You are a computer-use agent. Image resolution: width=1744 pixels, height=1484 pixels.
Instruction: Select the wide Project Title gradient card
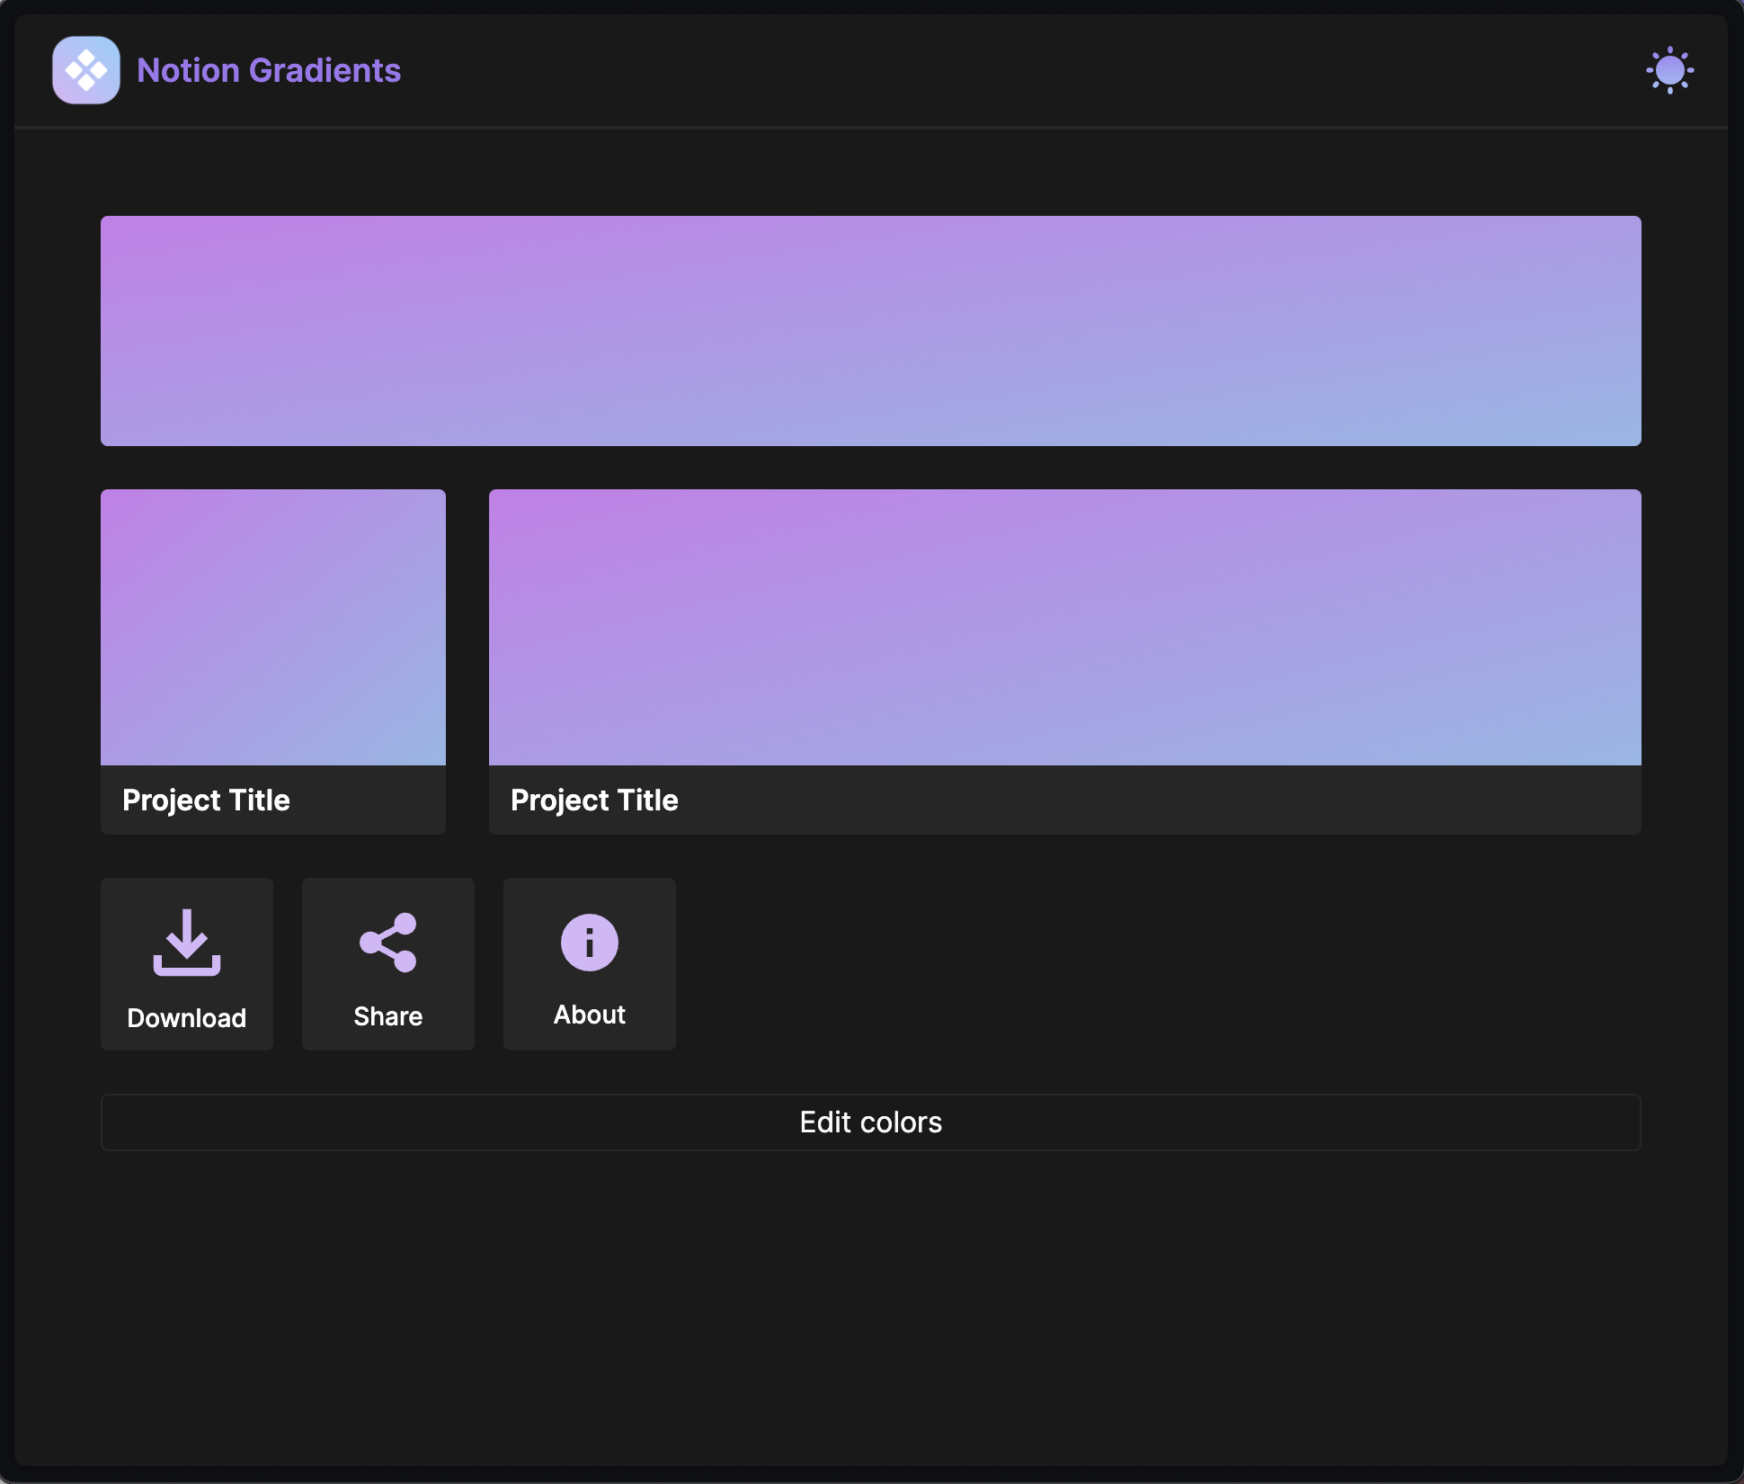pyautogui.click(x=1065, y=662)
